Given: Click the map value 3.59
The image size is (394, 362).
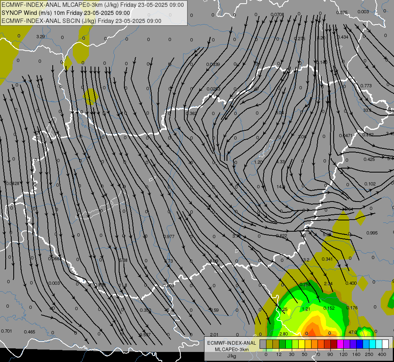Looking at the screenshot, I should 215,310.
